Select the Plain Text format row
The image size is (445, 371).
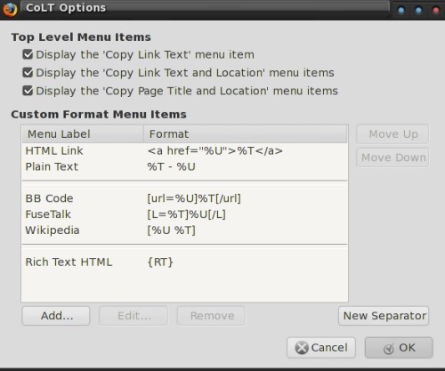[x=184, y=166]
